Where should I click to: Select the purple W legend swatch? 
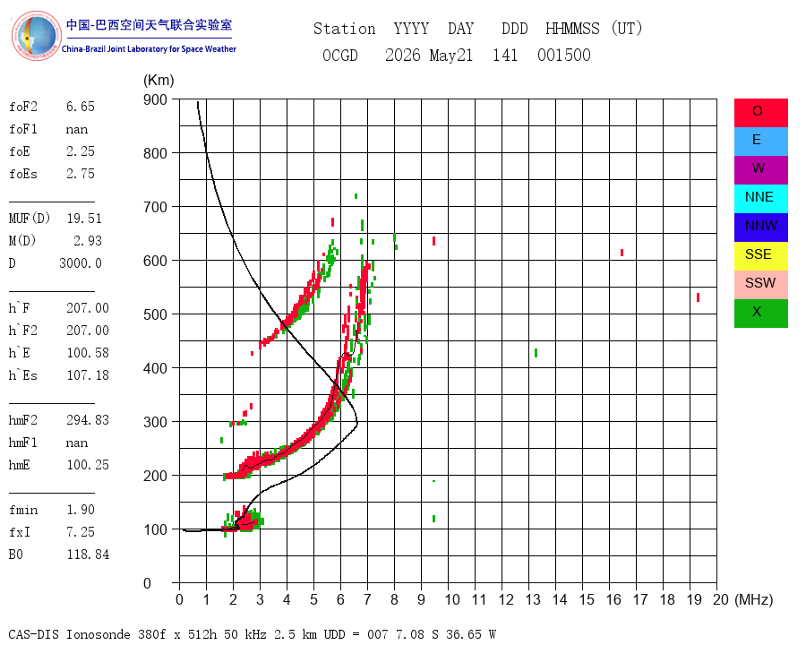coord(760,169)
